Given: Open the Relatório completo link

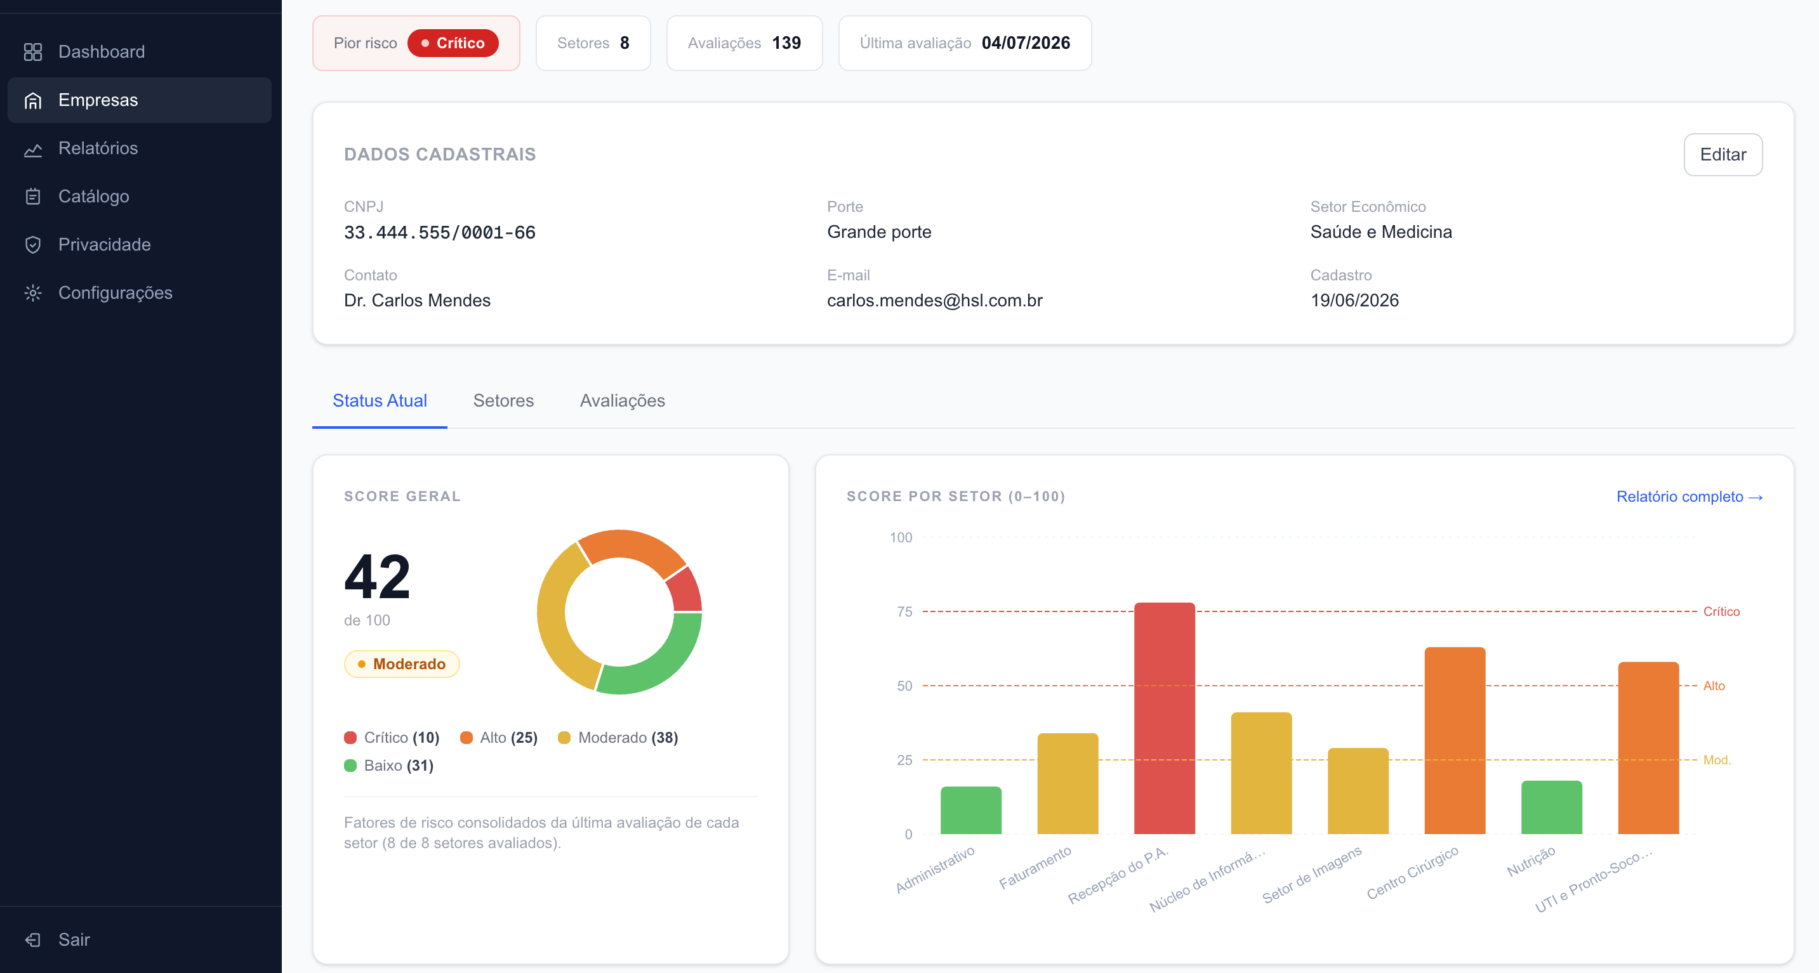Looking at the screenshot, I should 1689,497.
